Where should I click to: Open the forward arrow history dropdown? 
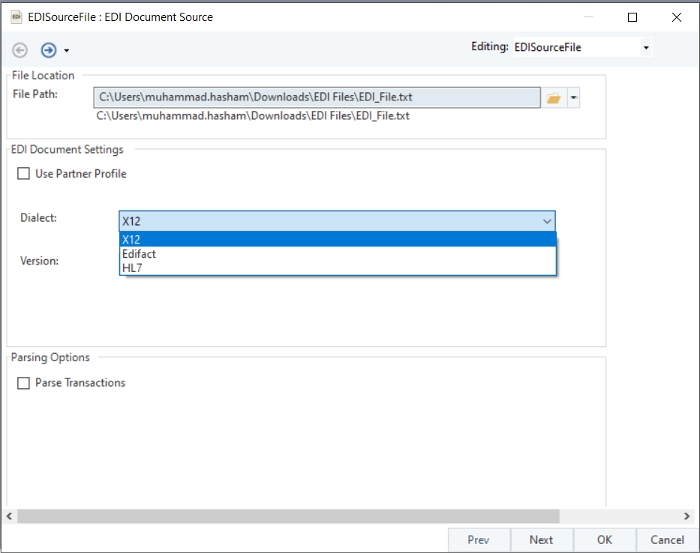(x=67, y=51)
